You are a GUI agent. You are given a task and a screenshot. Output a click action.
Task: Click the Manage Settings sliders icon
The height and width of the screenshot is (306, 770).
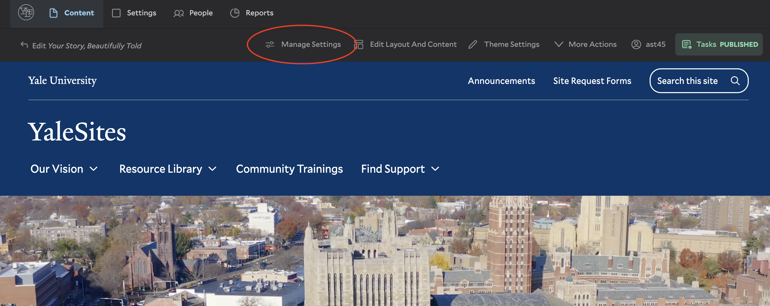click(x=270, y=45)
